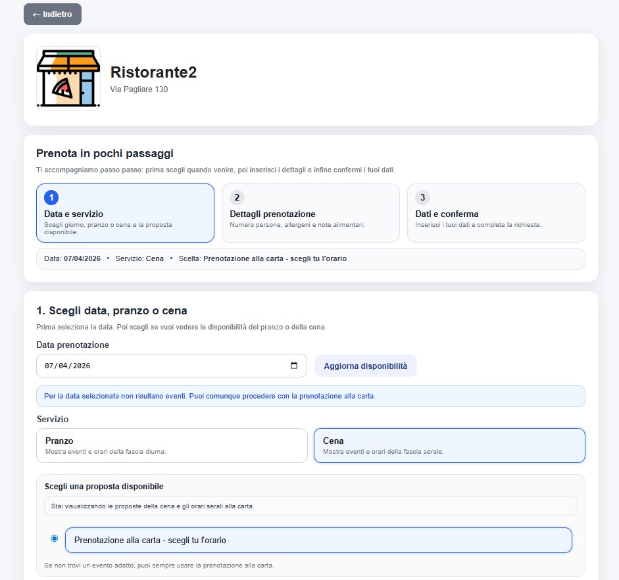
Task: Click the step 2 number circle
Action: [x=237, y=197]
